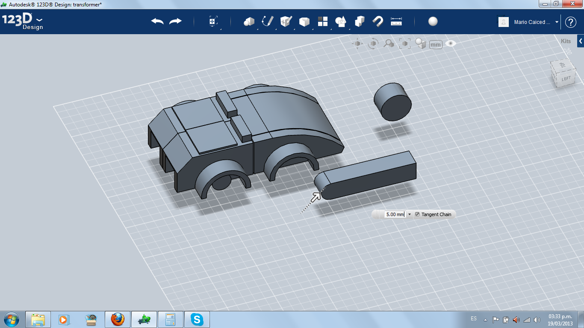
Task: Select the Zoom magnifier tool
Action: pos(389,44)
